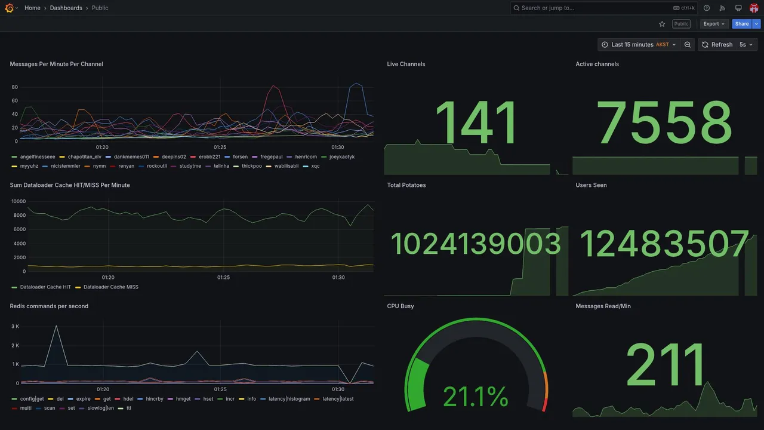Image resolution: width=764 pixels, height=430 pixels.
Task: Navigate to Dashboards breadcrumb
Action: click(x=66, y=8)
